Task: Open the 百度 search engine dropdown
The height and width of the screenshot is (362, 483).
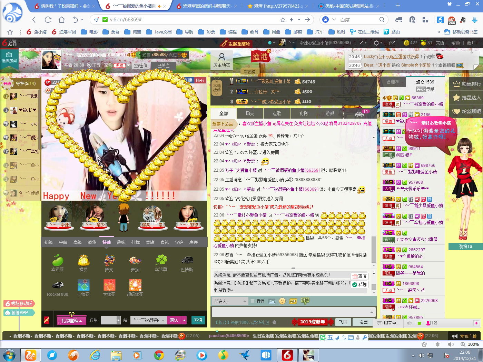Action: tap(334, 20)
